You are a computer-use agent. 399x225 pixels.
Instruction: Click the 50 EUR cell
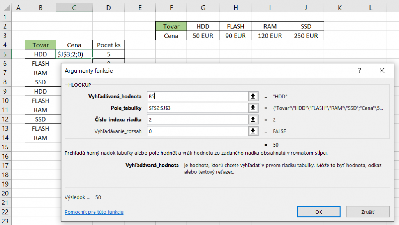(203, 36)
